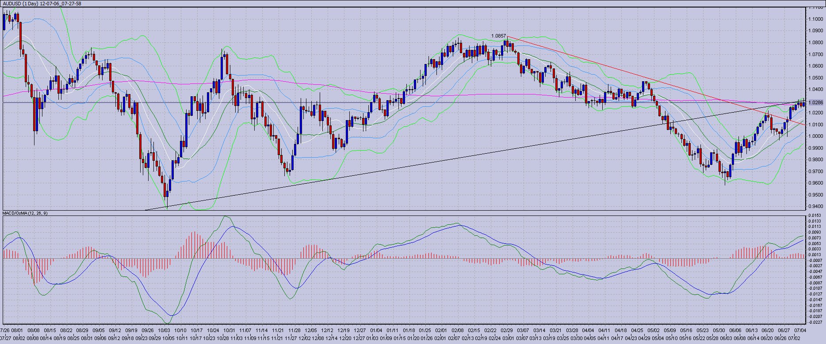
Task: Select the 0.9900 price axis label
Action: 815,148
